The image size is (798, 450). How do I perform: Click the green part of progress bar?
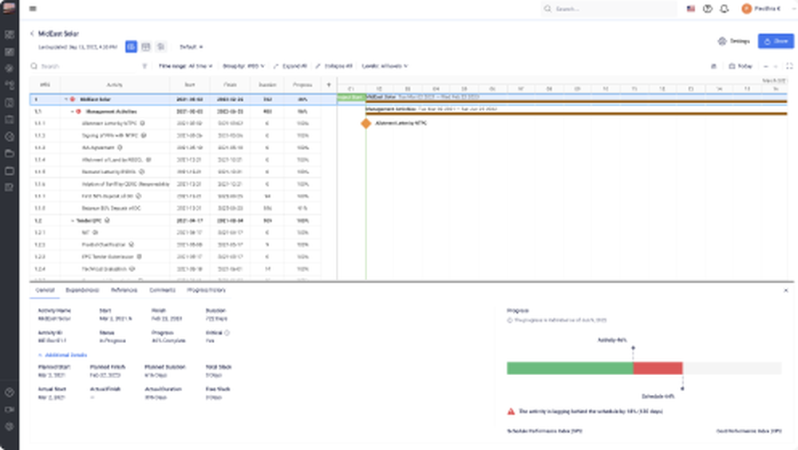(570, 368)
